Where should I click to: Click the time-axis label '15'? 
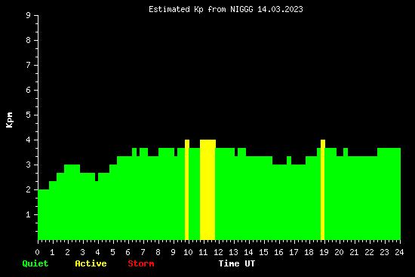tap(263, 252)
